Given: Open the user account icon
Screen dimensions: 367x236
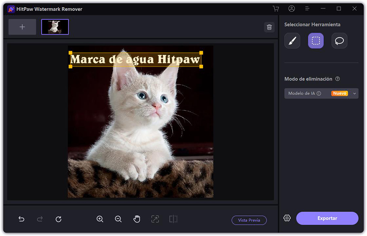Looking at the screenshot, I should pyautogui.click(x=291, y=9).
